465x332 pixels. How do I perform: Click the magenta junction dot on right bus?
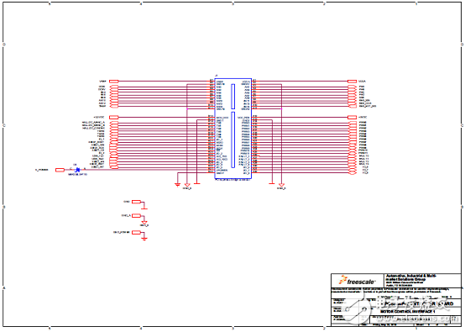(x=281, y=109)
